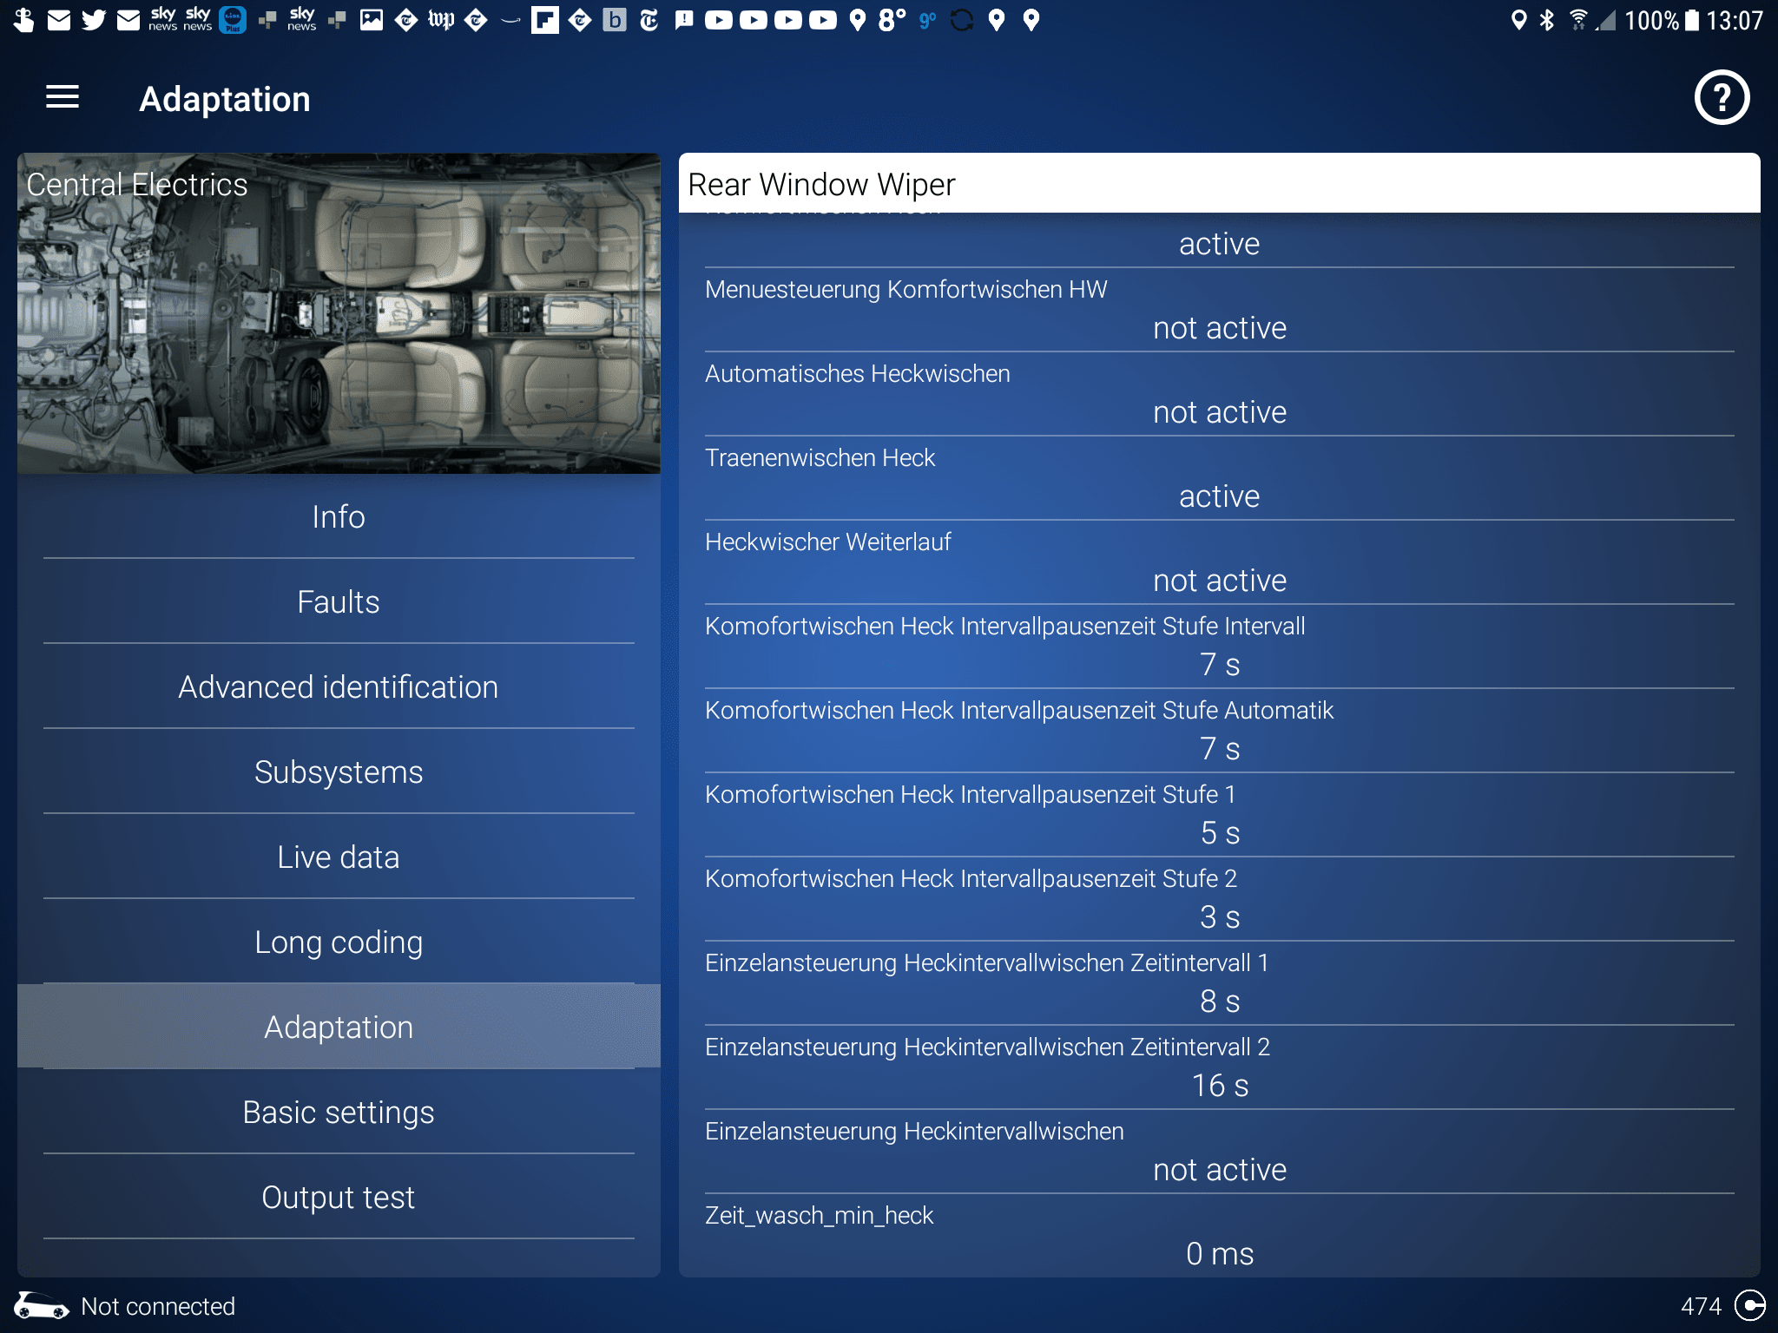Tap the Bluetooth status bar icon

pos(1546,20)
